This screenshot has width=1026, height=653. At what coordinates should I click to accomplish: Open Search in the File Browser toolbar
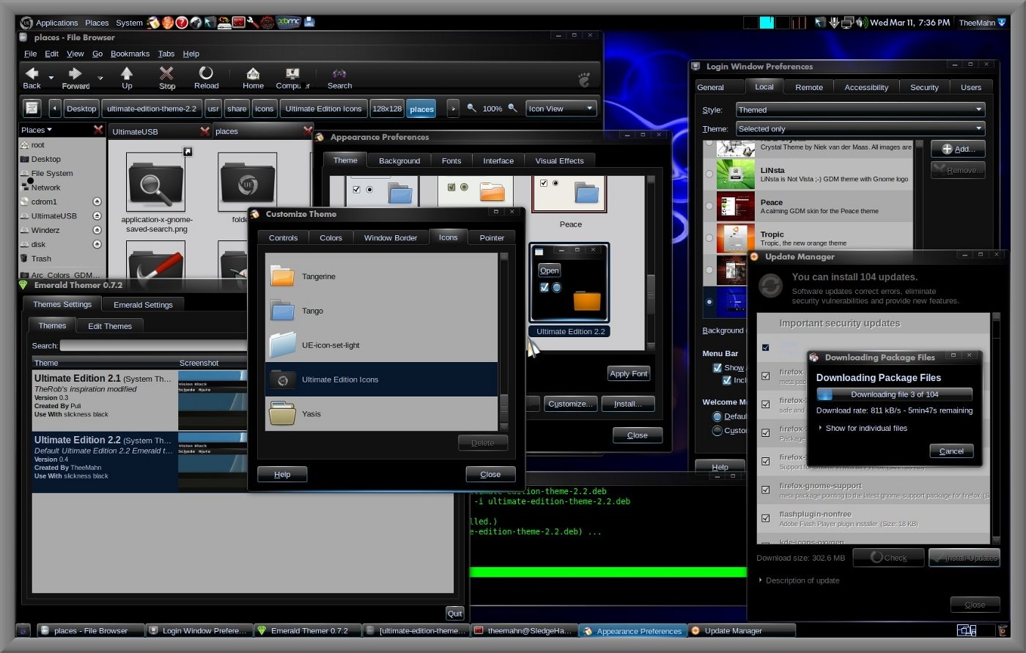(x=339, y=77)
